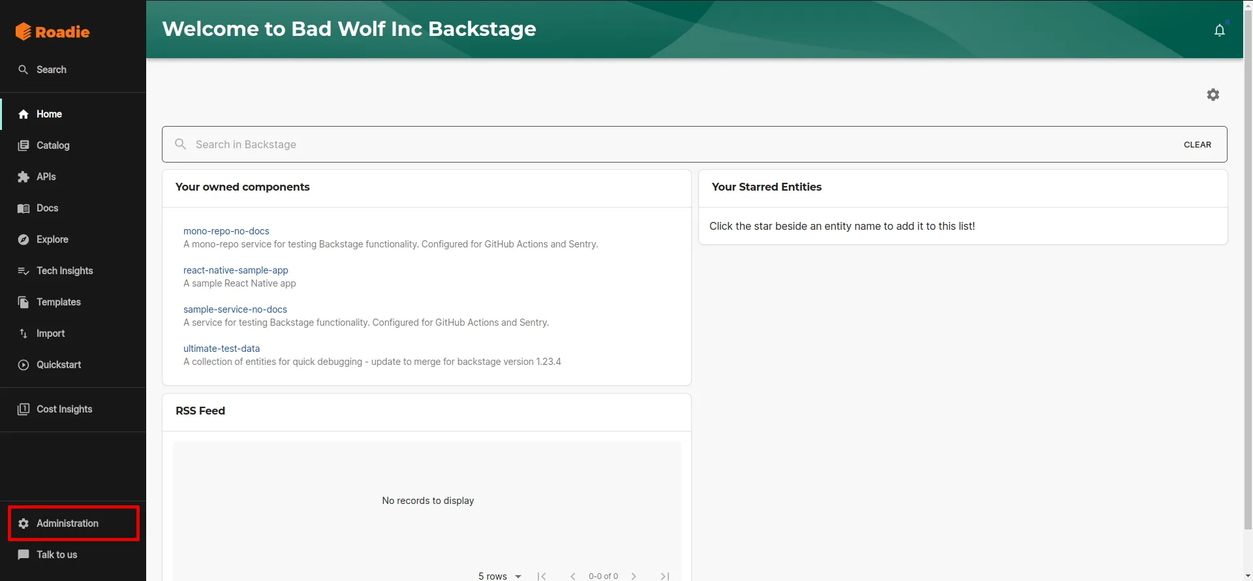
Task: Open the Templates page
Action: [58, 302]
